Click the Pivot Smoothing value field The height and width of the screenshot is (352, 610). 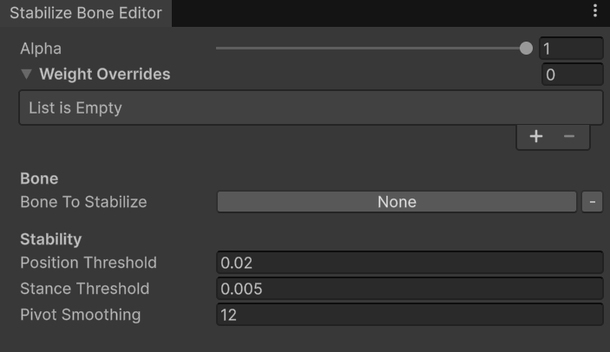point(410,315)
